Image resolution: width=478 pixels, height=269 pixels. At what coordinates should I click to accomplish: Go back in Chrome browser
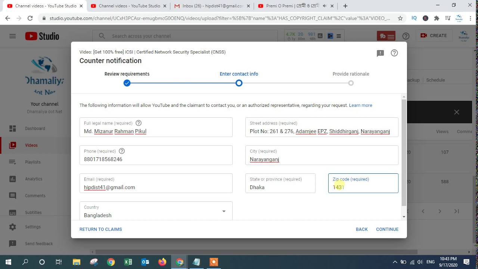tap(7, 18)
